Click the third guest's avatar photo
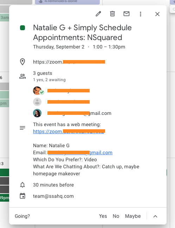The image size is (175, 228). 37,113
